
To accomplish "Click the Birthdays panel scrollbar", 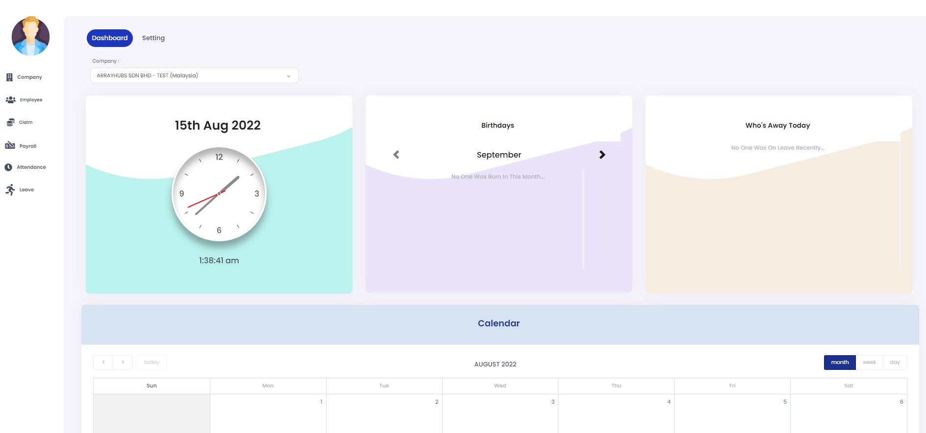I will click(x=583, y=219).
